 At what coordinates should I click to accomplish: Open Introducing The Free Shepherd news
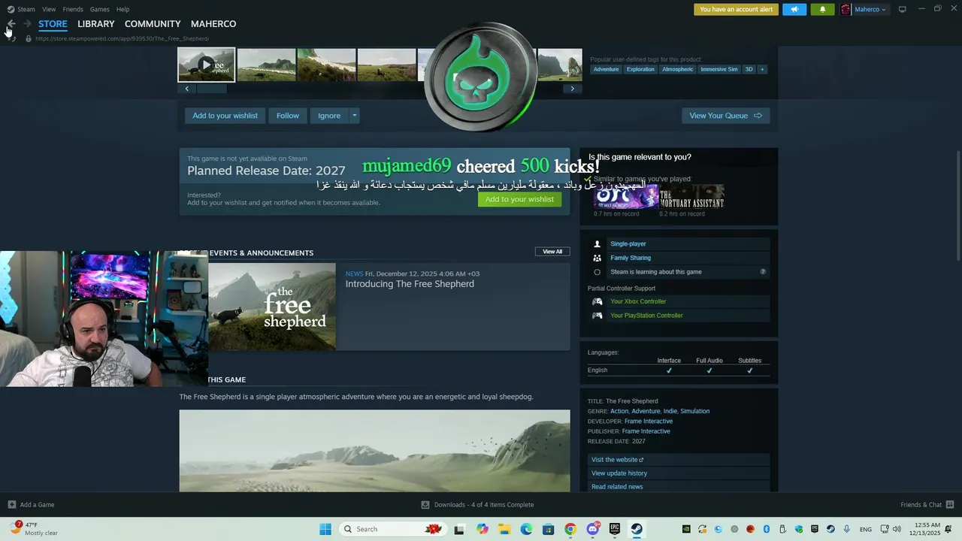coord(410,284)
